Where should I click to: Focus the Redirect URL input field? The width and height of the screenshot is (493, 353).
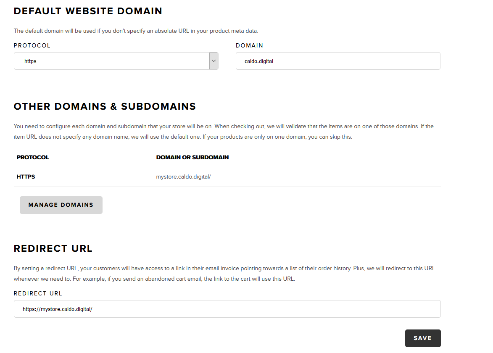(227, 309)
